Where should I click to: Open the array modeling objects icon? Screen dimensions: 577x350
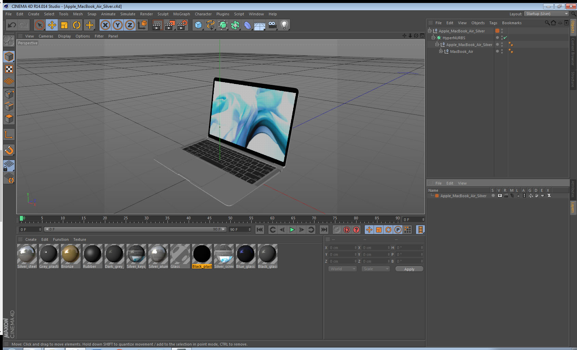coord(235,25)
